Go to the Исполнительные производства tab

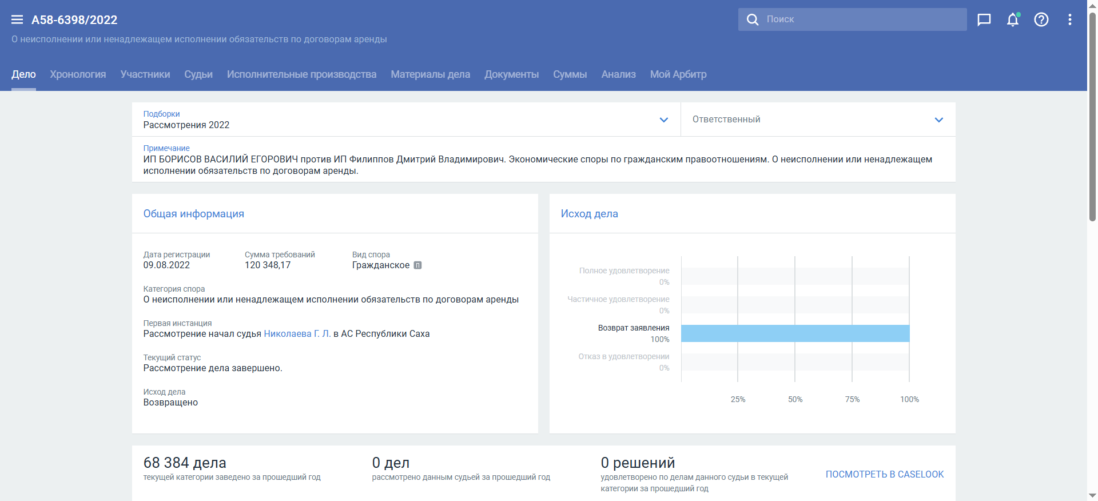coord(301,74)
